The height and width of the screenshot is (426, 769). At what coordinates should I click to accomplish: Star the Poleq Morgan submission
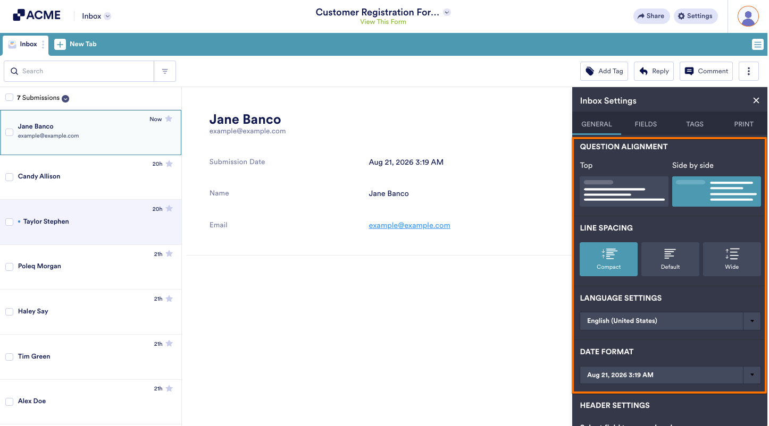(x=169, y=254)
